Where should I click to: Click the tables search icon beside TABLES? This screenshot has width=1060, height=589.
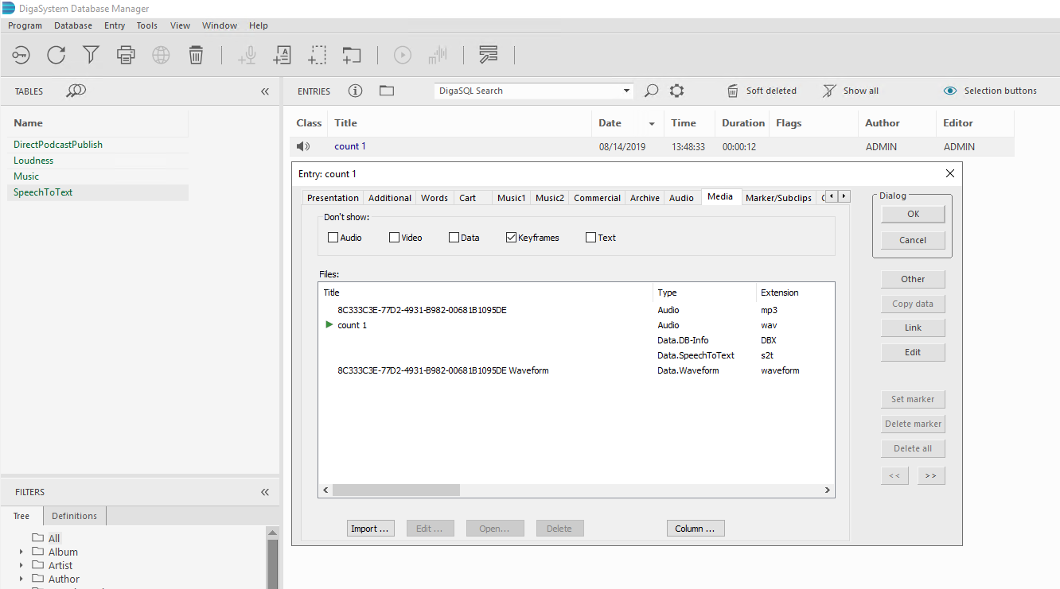[76, 91]
